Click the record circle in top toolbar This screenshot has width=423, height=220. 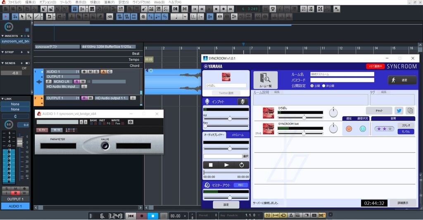point(223,9)
